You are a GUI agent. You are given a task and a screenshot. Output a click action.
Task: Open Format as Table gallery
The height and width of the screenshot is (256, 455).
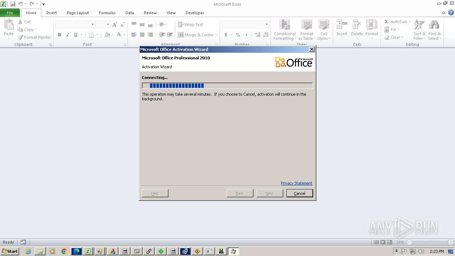[x=306, y=30]
